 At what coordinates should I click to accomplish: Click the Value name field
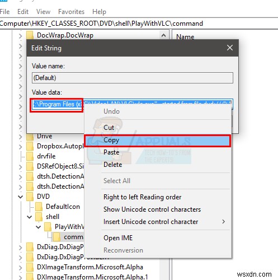133,78
